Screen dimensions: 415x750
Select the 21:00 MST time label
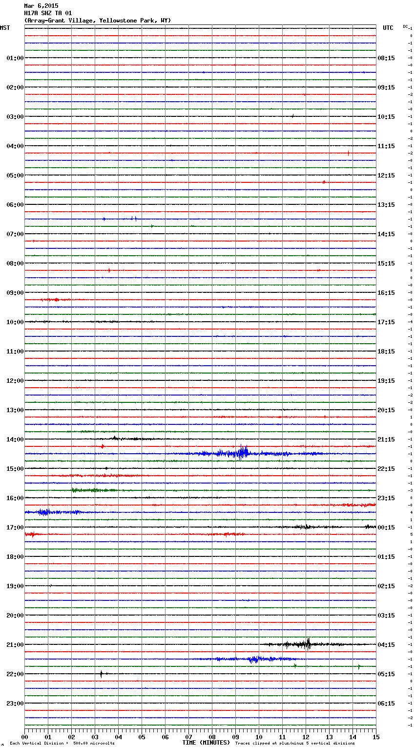[15, 645]
